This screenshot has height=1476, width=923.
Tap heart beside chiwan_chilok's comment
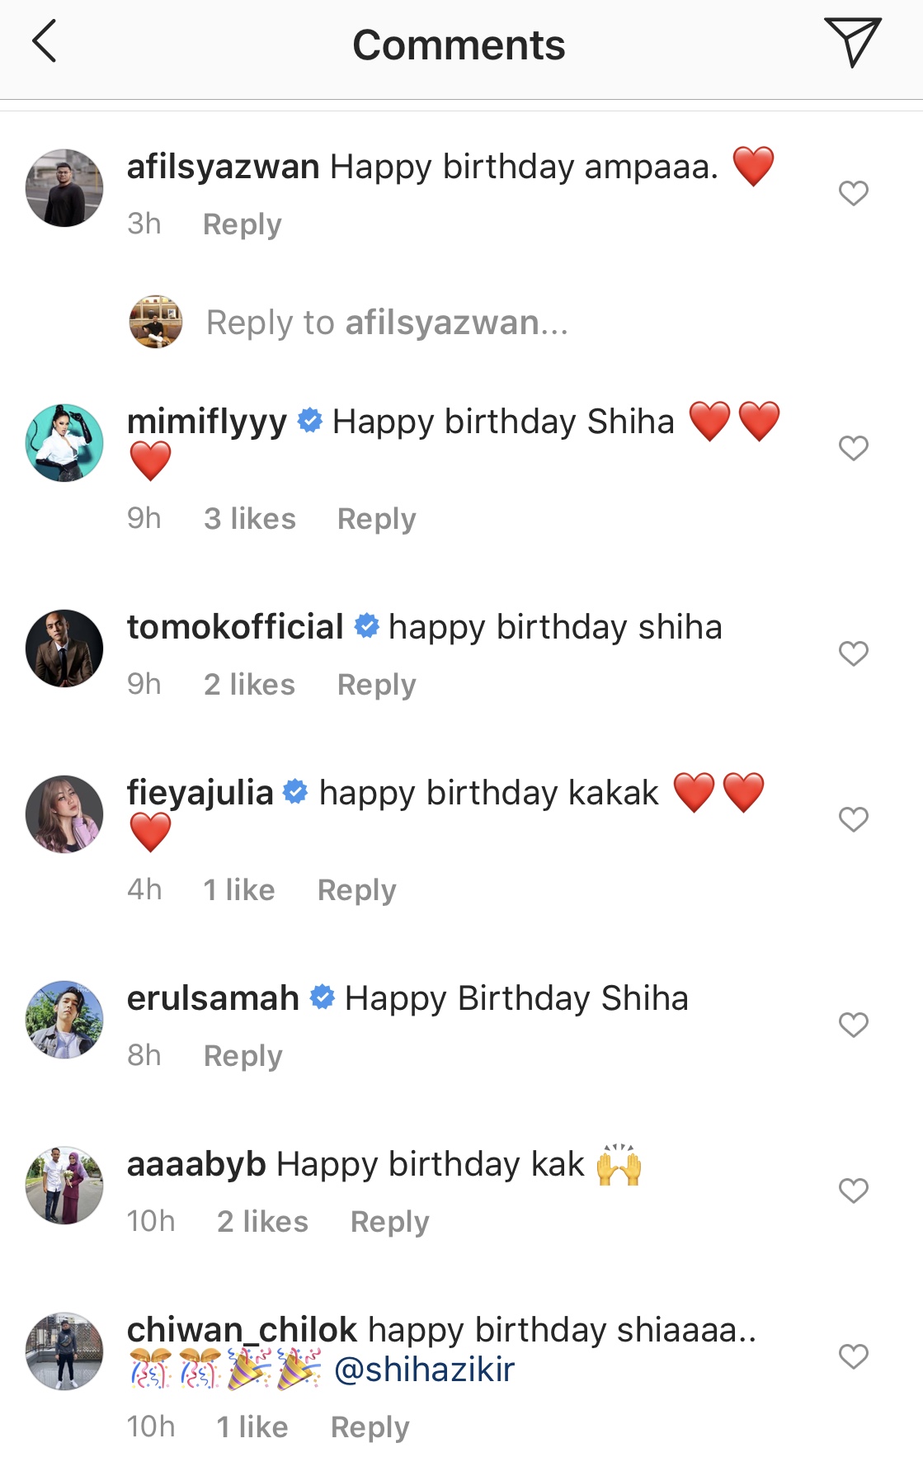853,1357
